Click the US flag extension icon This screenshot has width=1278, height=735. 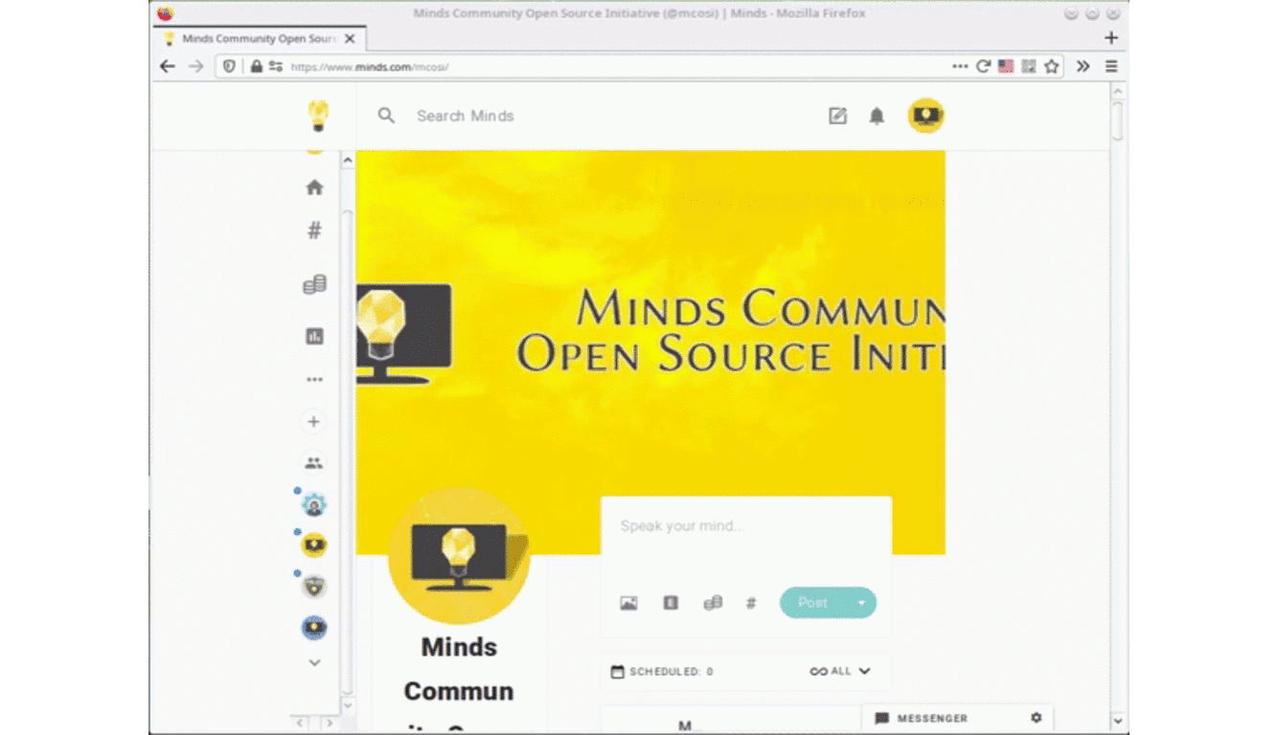click(1006, 66)
